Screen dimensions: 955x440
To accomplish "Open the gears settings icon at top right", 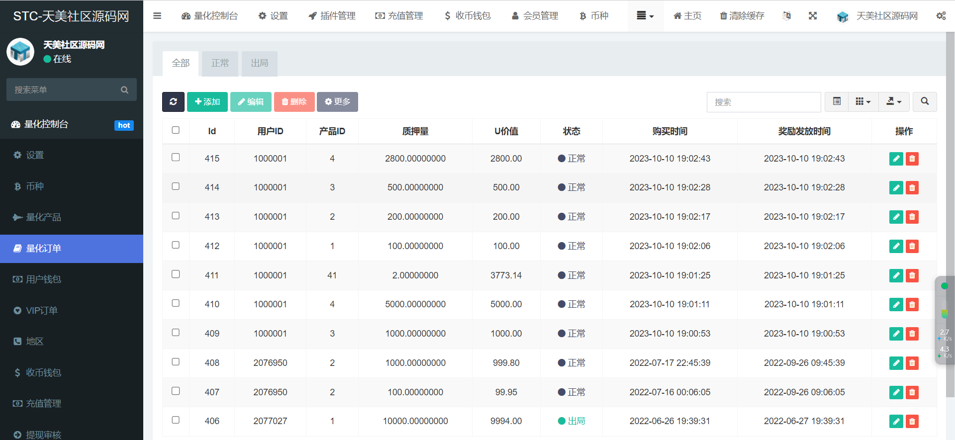I will pos(941,16).
